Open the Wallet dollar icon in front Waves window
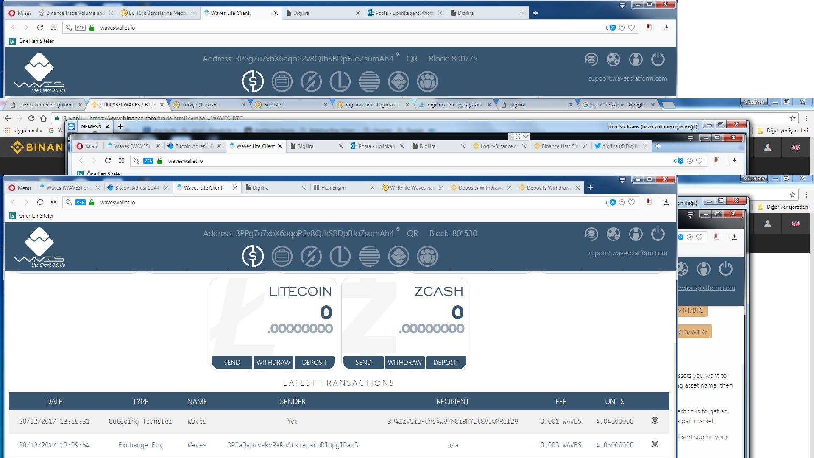The image size is (814, 458). tap(253, 256)
